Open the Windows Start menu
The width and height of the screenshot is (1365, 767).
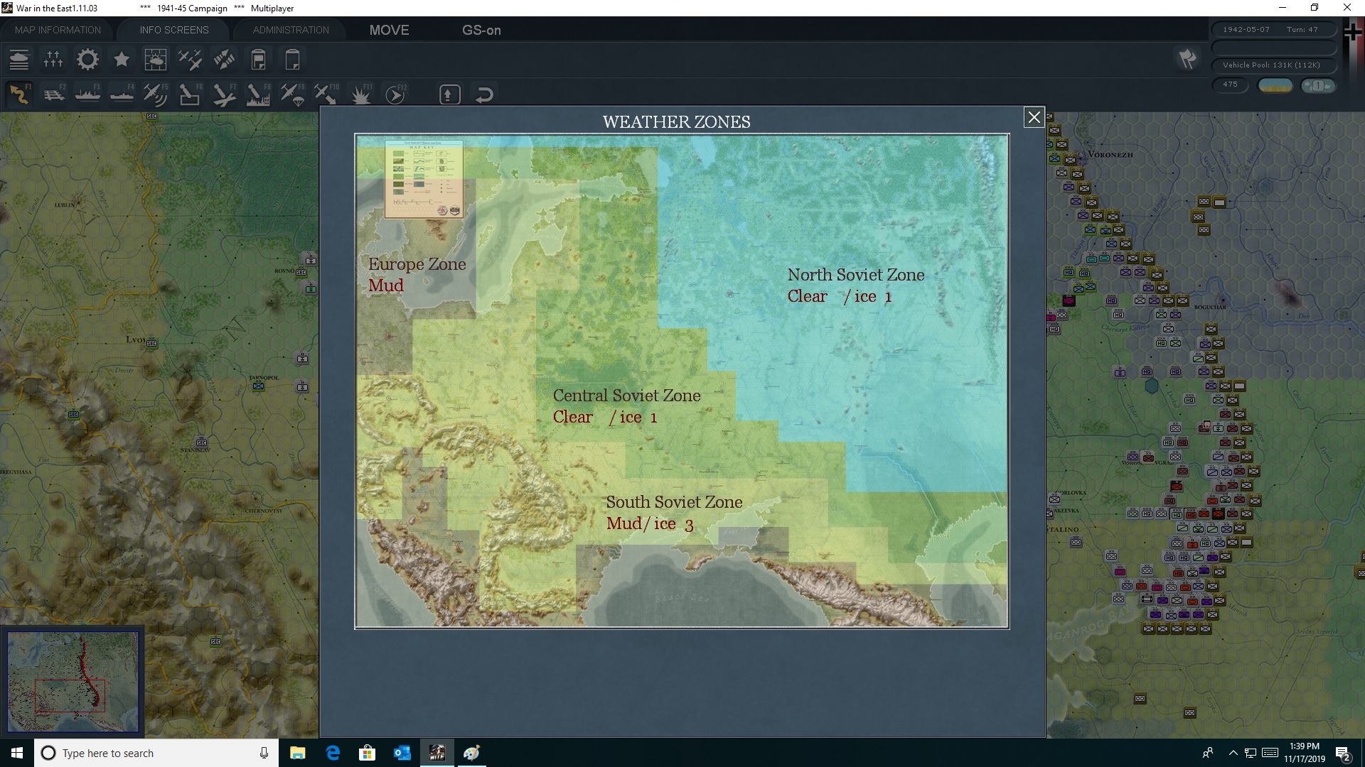click(17, 753)
